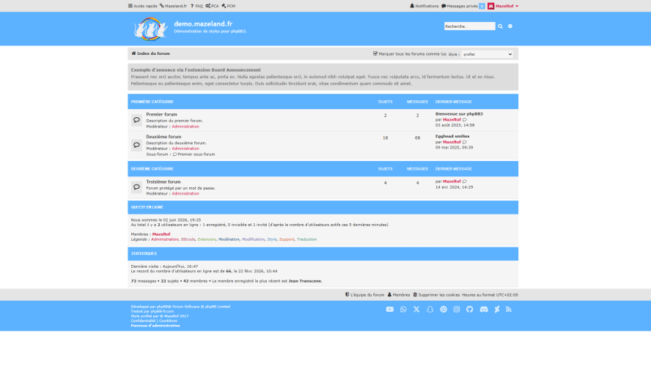651x366 pixels.
Task: Click the site logo with mice
Action: pyautogui.click(x=150, y=29)
